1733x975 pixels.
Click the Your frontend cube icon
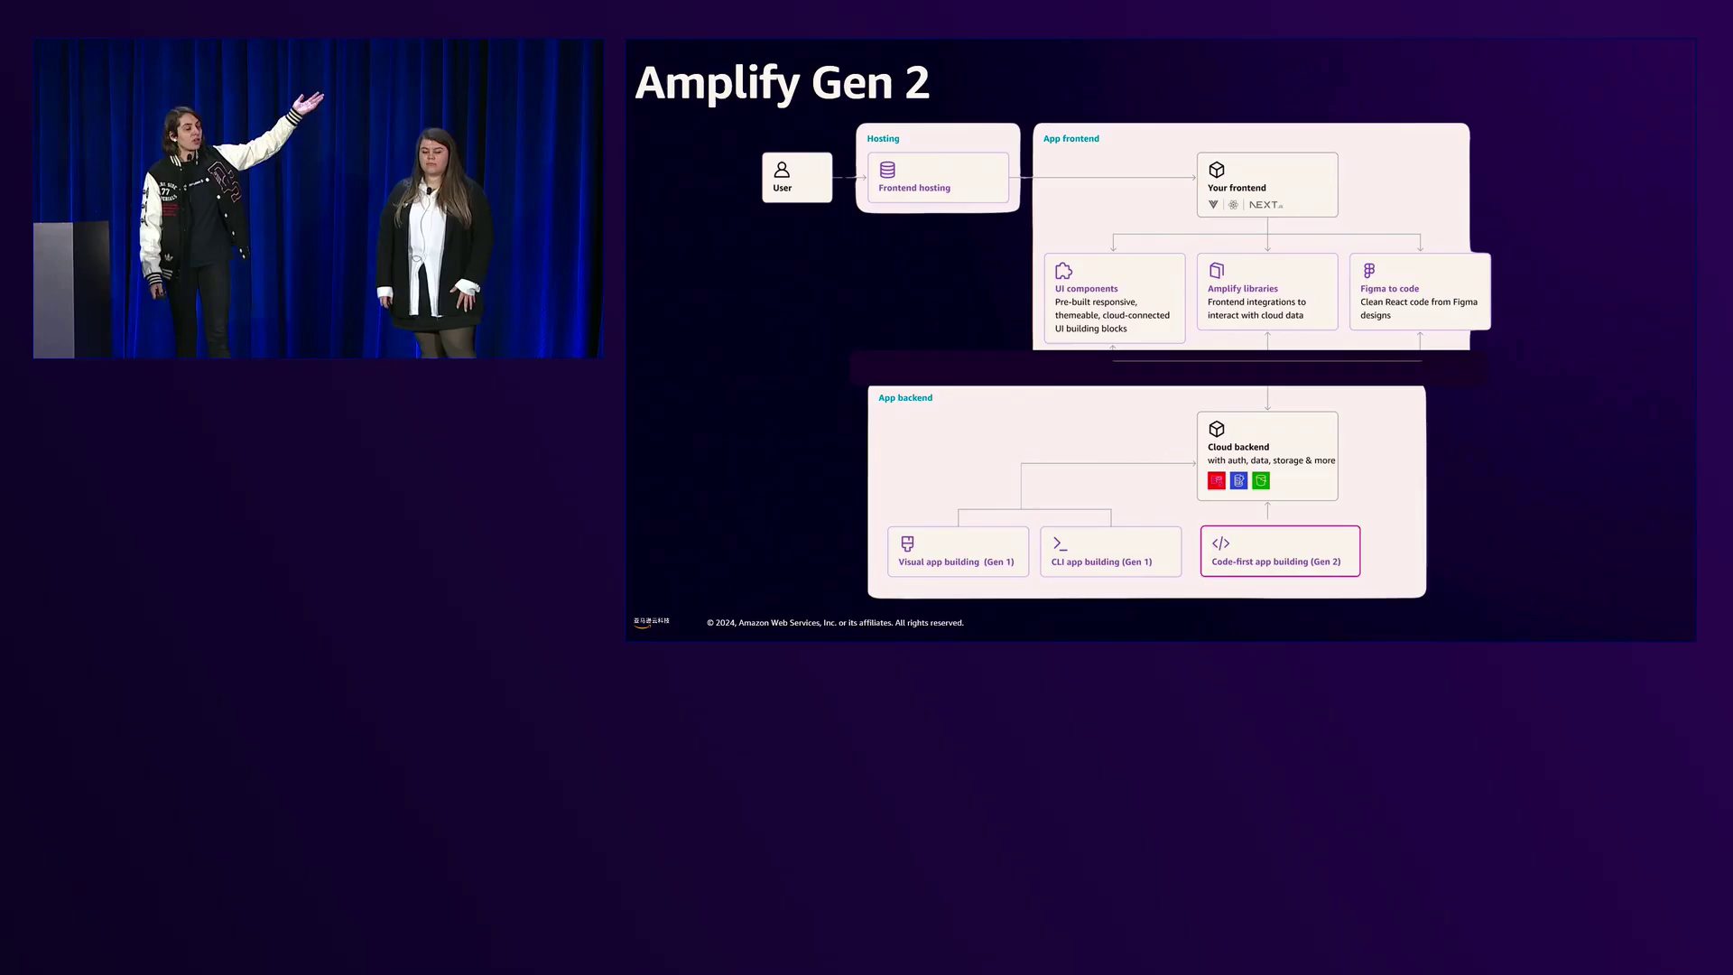pyautogui.click(x=1217, y=170)
